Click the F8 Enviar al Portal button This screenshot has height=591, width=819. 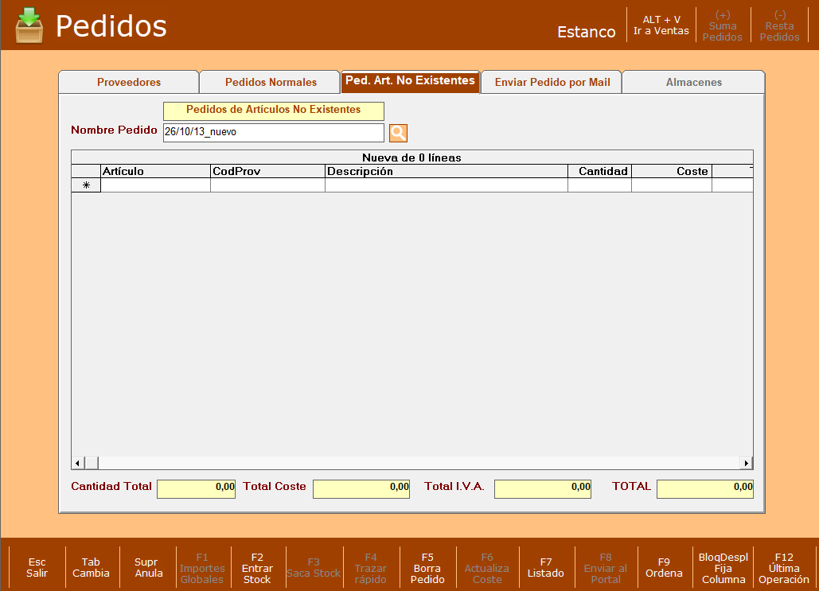click(x=606, y=568)
